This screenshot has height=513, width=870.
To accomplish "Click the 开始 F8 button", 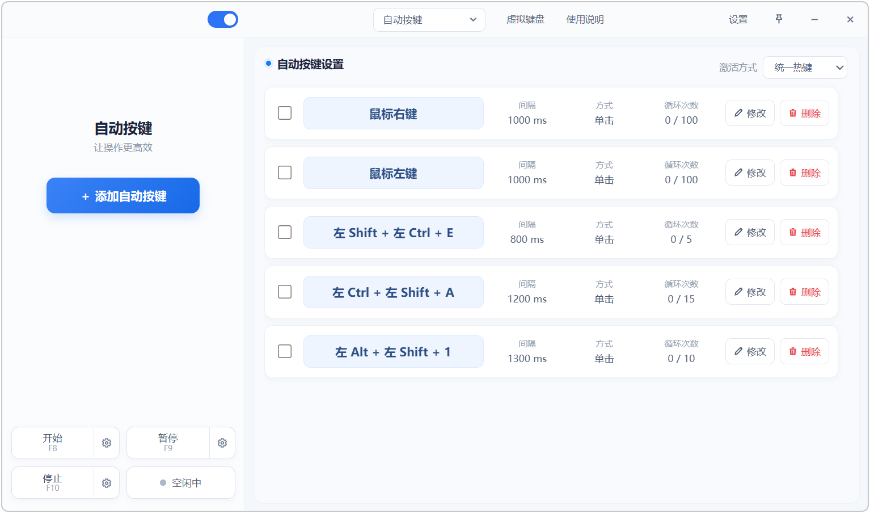I will [x=53, y=443].
